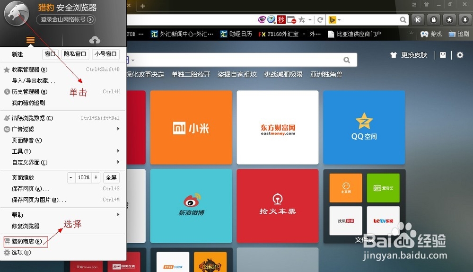The image size is (473, 272).
Task: Open a new 隐私窗口 private window
Action: 75,54
